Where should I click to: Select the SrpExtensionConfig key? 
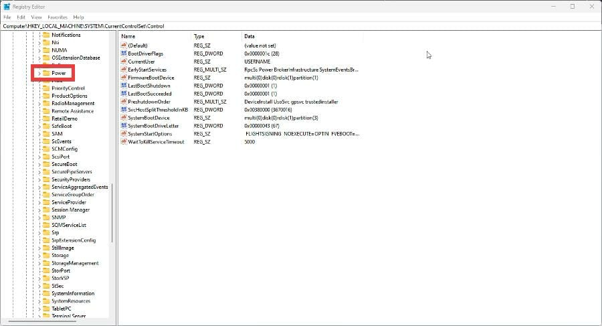[74, 240]
